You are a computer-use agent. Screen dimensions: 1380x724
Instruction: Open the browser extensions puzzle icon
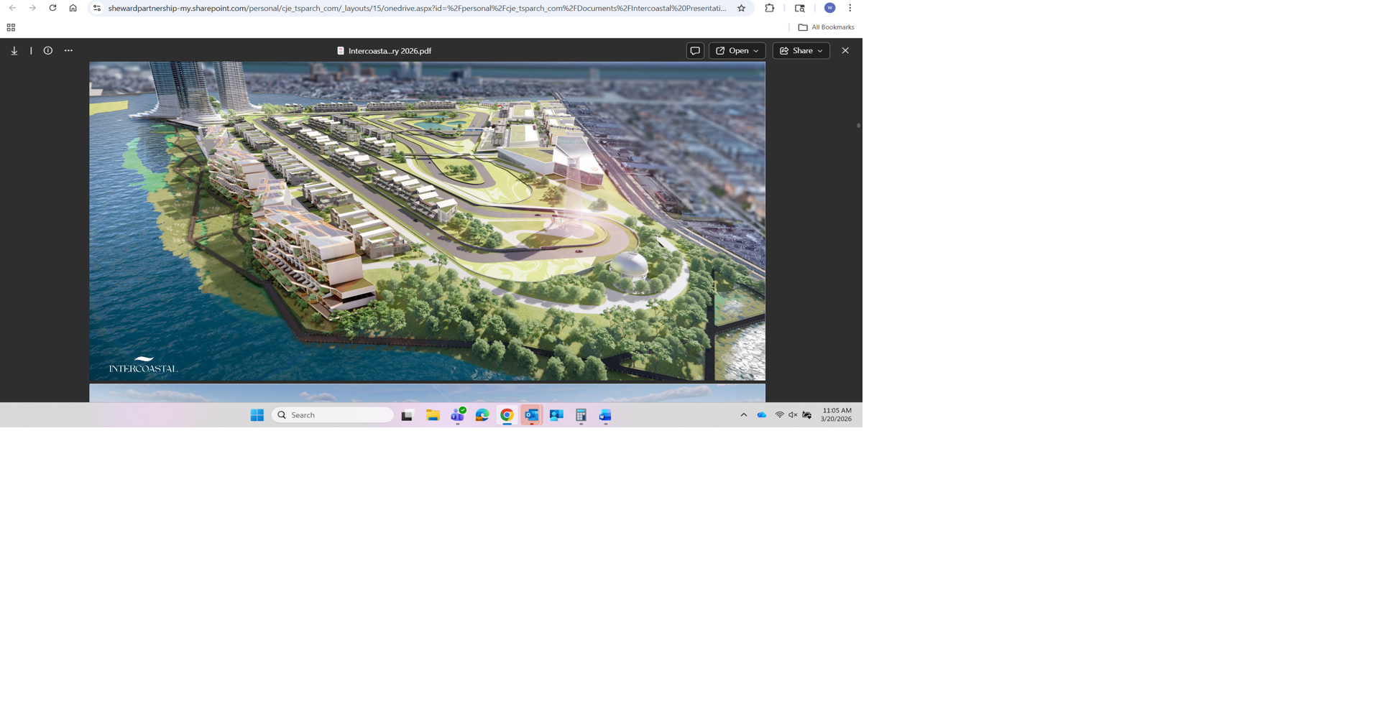(770, 8)
